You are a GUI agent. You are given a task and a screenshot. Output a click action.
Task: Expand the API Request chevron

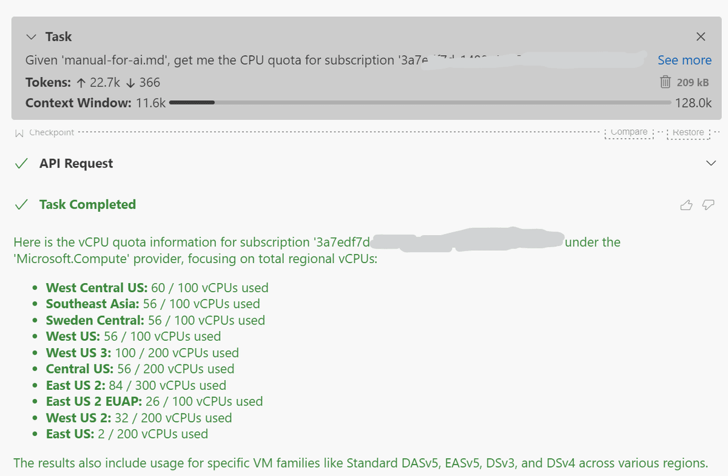coord(711,163)
